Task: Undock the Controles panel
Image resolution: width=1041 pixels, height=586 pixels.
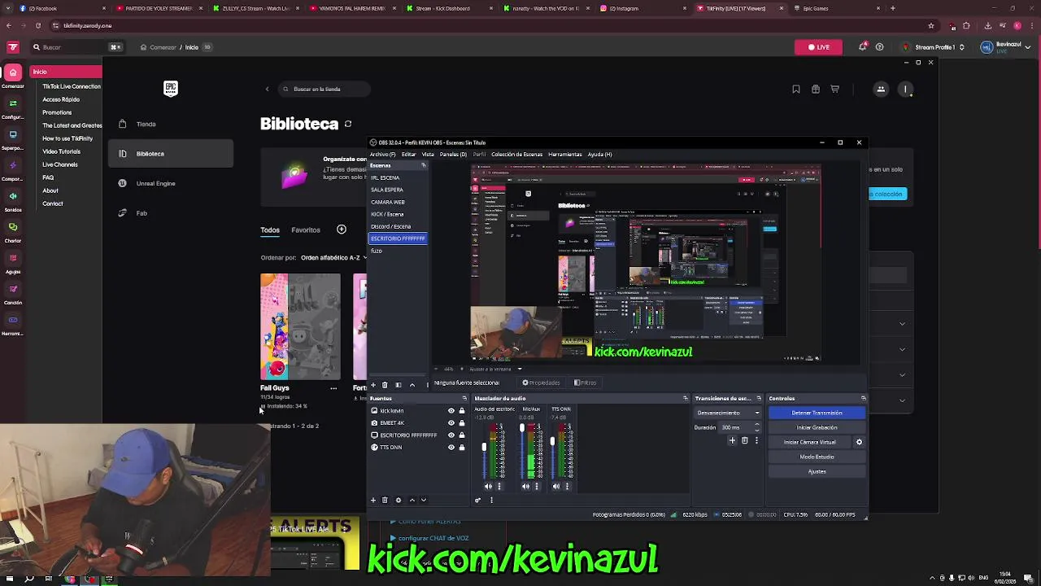Action: coord(863,399)
